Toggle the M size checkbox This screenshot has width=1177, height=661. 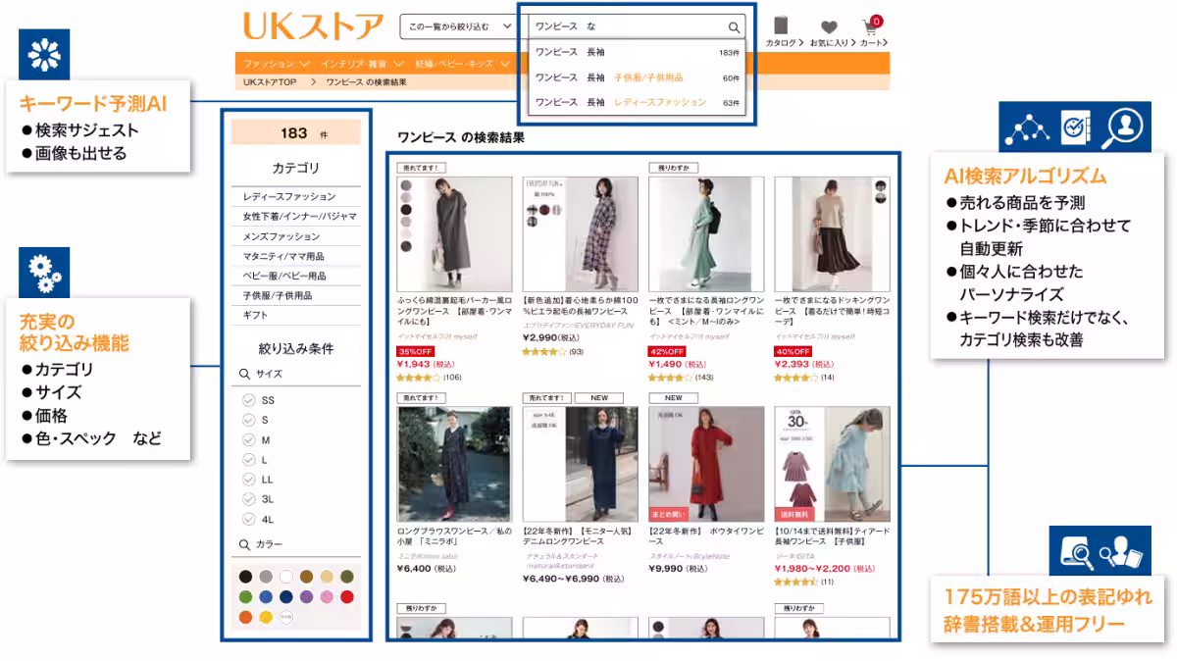click(248, 439)
